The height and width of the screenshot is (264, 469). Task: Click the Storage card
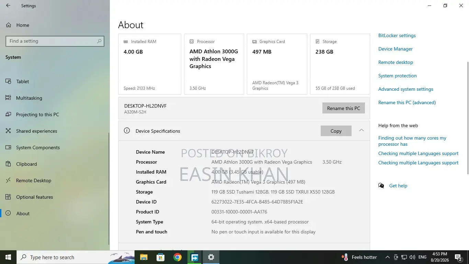click(340, 64)
